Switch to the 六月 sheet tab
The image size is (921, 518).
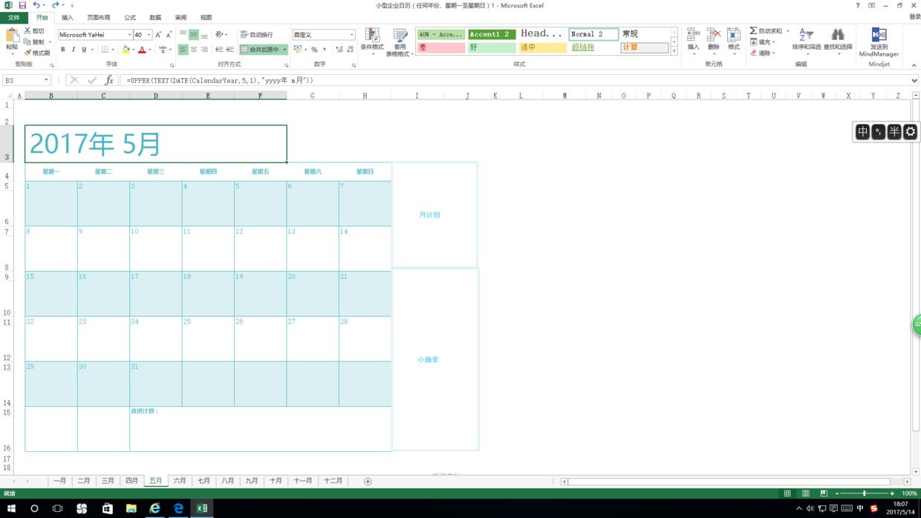[180, 481]
